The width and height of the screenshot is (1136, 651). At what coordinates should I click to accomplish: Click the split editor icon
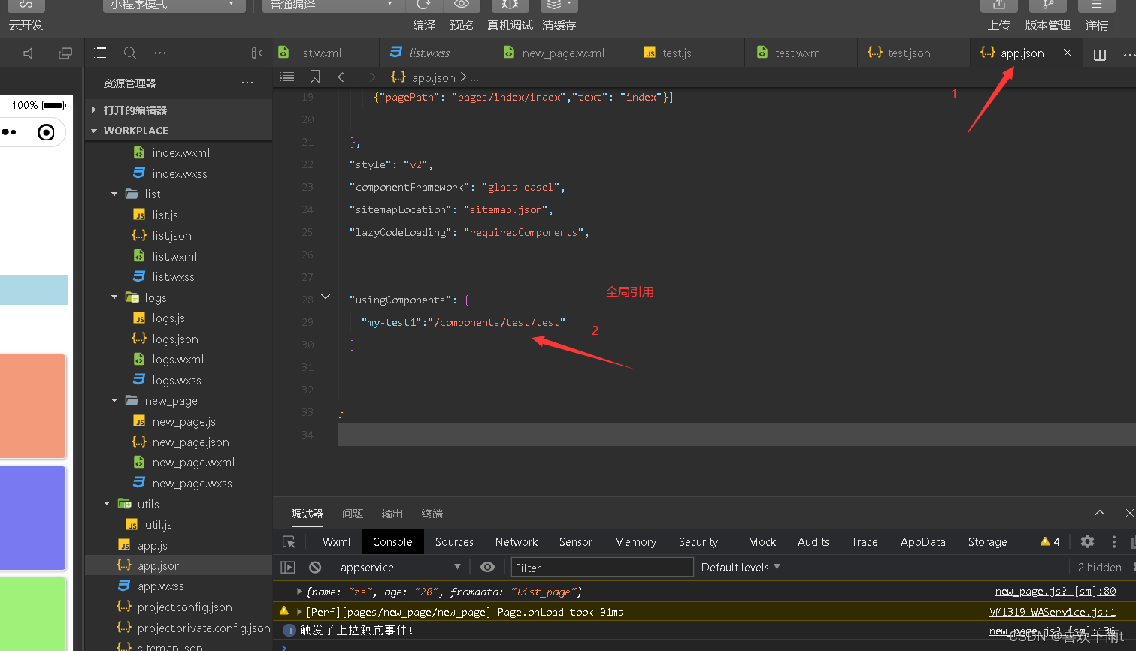[x=1100, y=54]
